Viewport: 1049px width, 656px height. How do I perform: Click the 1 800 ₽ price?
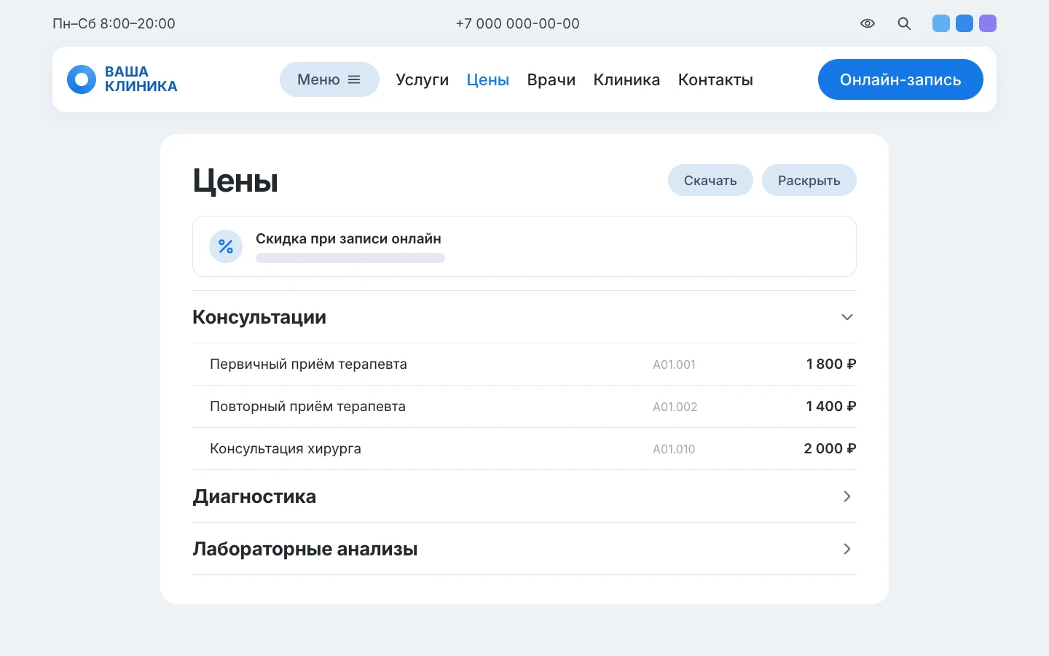pyautogui.click(x=831, y=364)
